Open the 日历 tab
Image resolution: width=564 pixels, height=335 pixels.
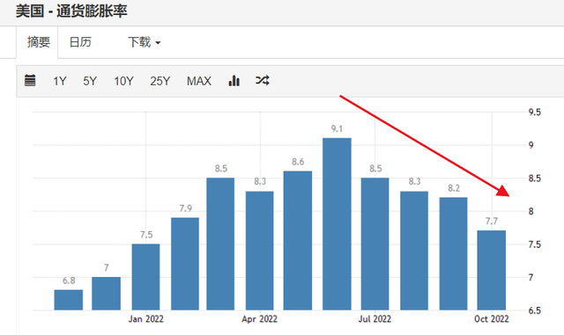(80, 42)
